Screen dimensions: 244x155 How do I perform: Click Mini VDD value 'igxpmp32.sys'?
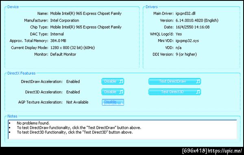(x=187, y=41)
